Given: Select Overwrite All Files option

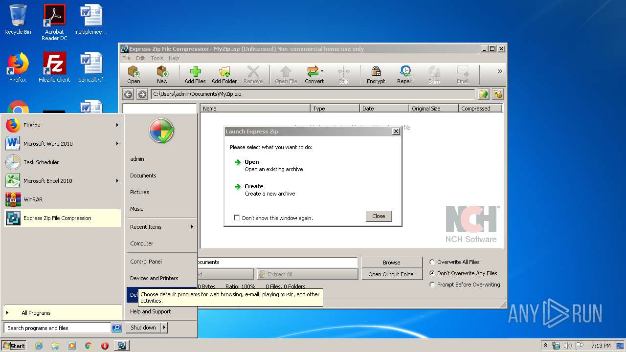Looking at the screenshot, I should pyautogui.click(x=432, y=262).
